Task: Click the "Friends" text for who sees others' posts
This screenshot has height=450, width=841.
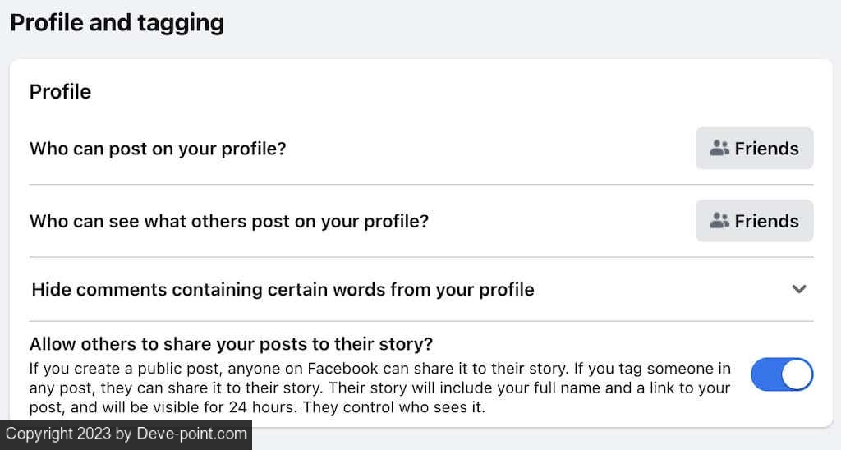Action: 766,221
